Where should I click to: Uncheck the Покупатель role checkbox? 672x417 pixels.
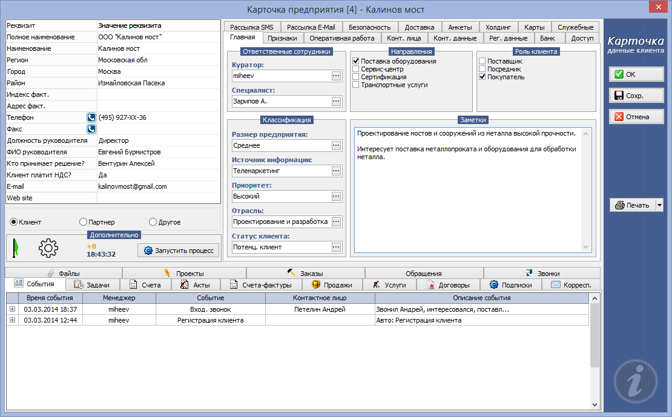click(x=483, y=77)
